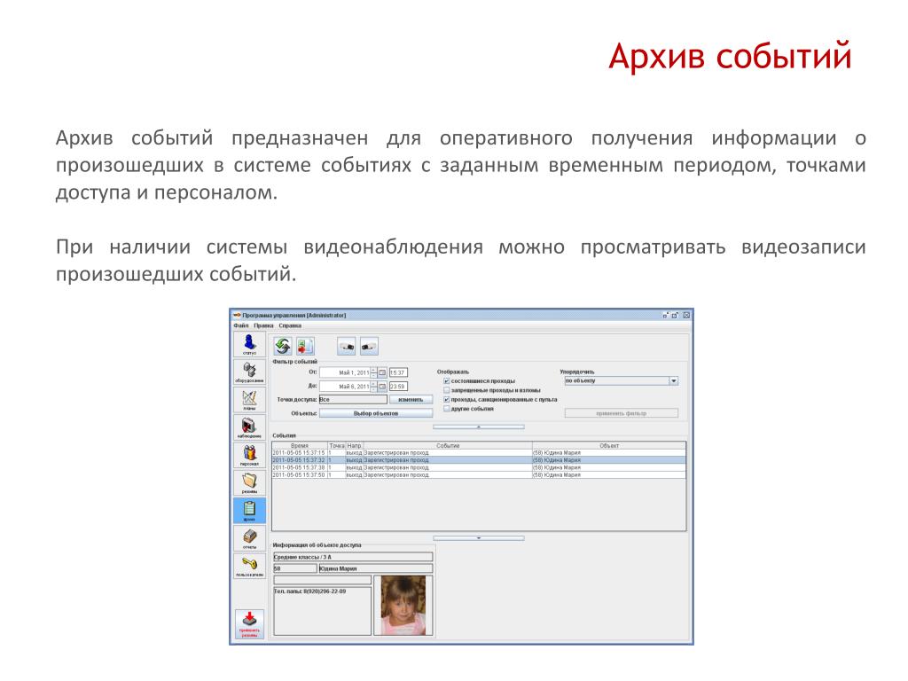Open the Наблюдение sidebar section
The height and width of the screenshot is (681, 908).
[x=249, y=428]
